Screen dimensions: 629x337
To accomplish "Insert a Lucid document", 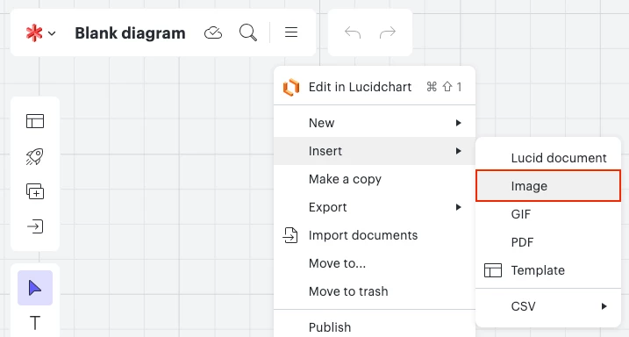I will pyautogui.click(x=548, y=158).
